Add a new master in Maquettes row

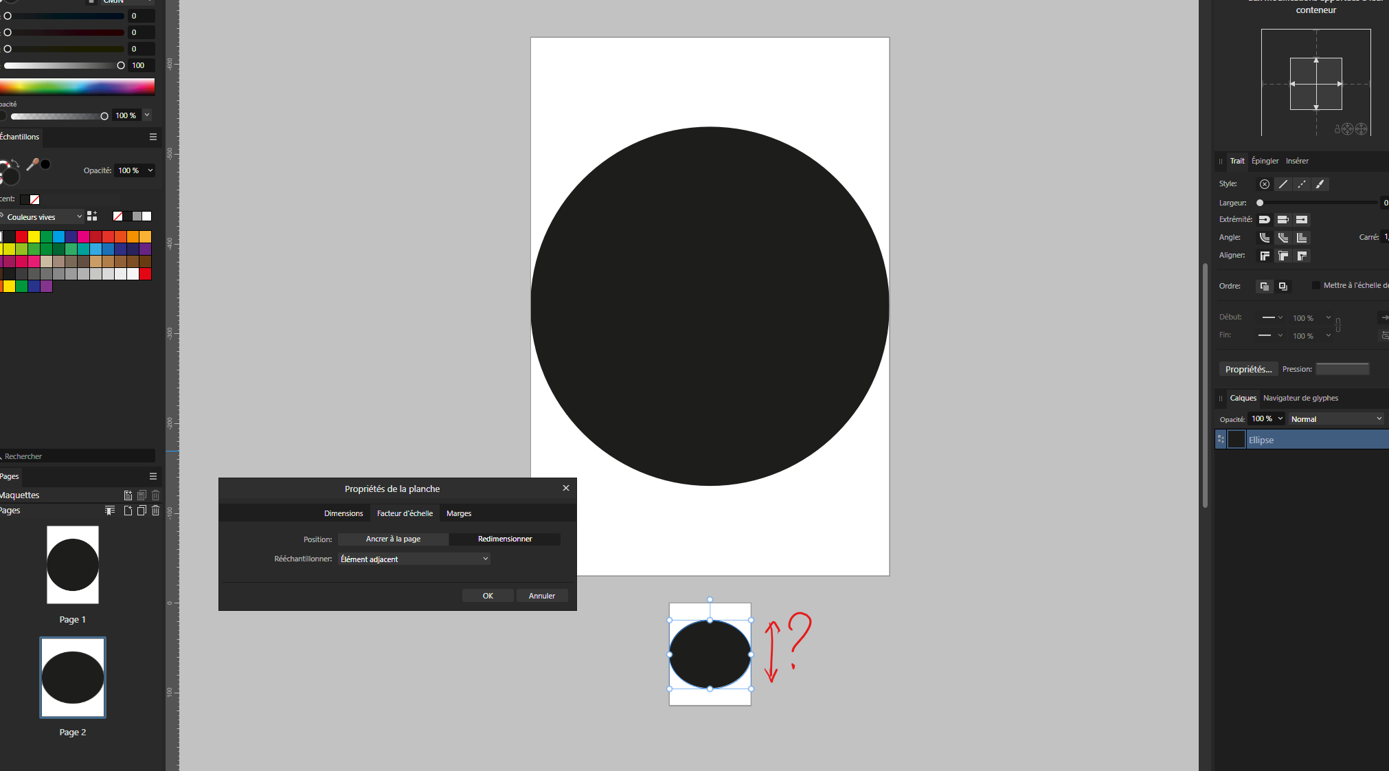click(x=128, y=495)
